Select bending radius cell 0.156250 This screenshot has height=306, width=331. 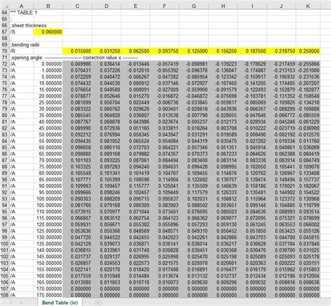coord(223,51)
